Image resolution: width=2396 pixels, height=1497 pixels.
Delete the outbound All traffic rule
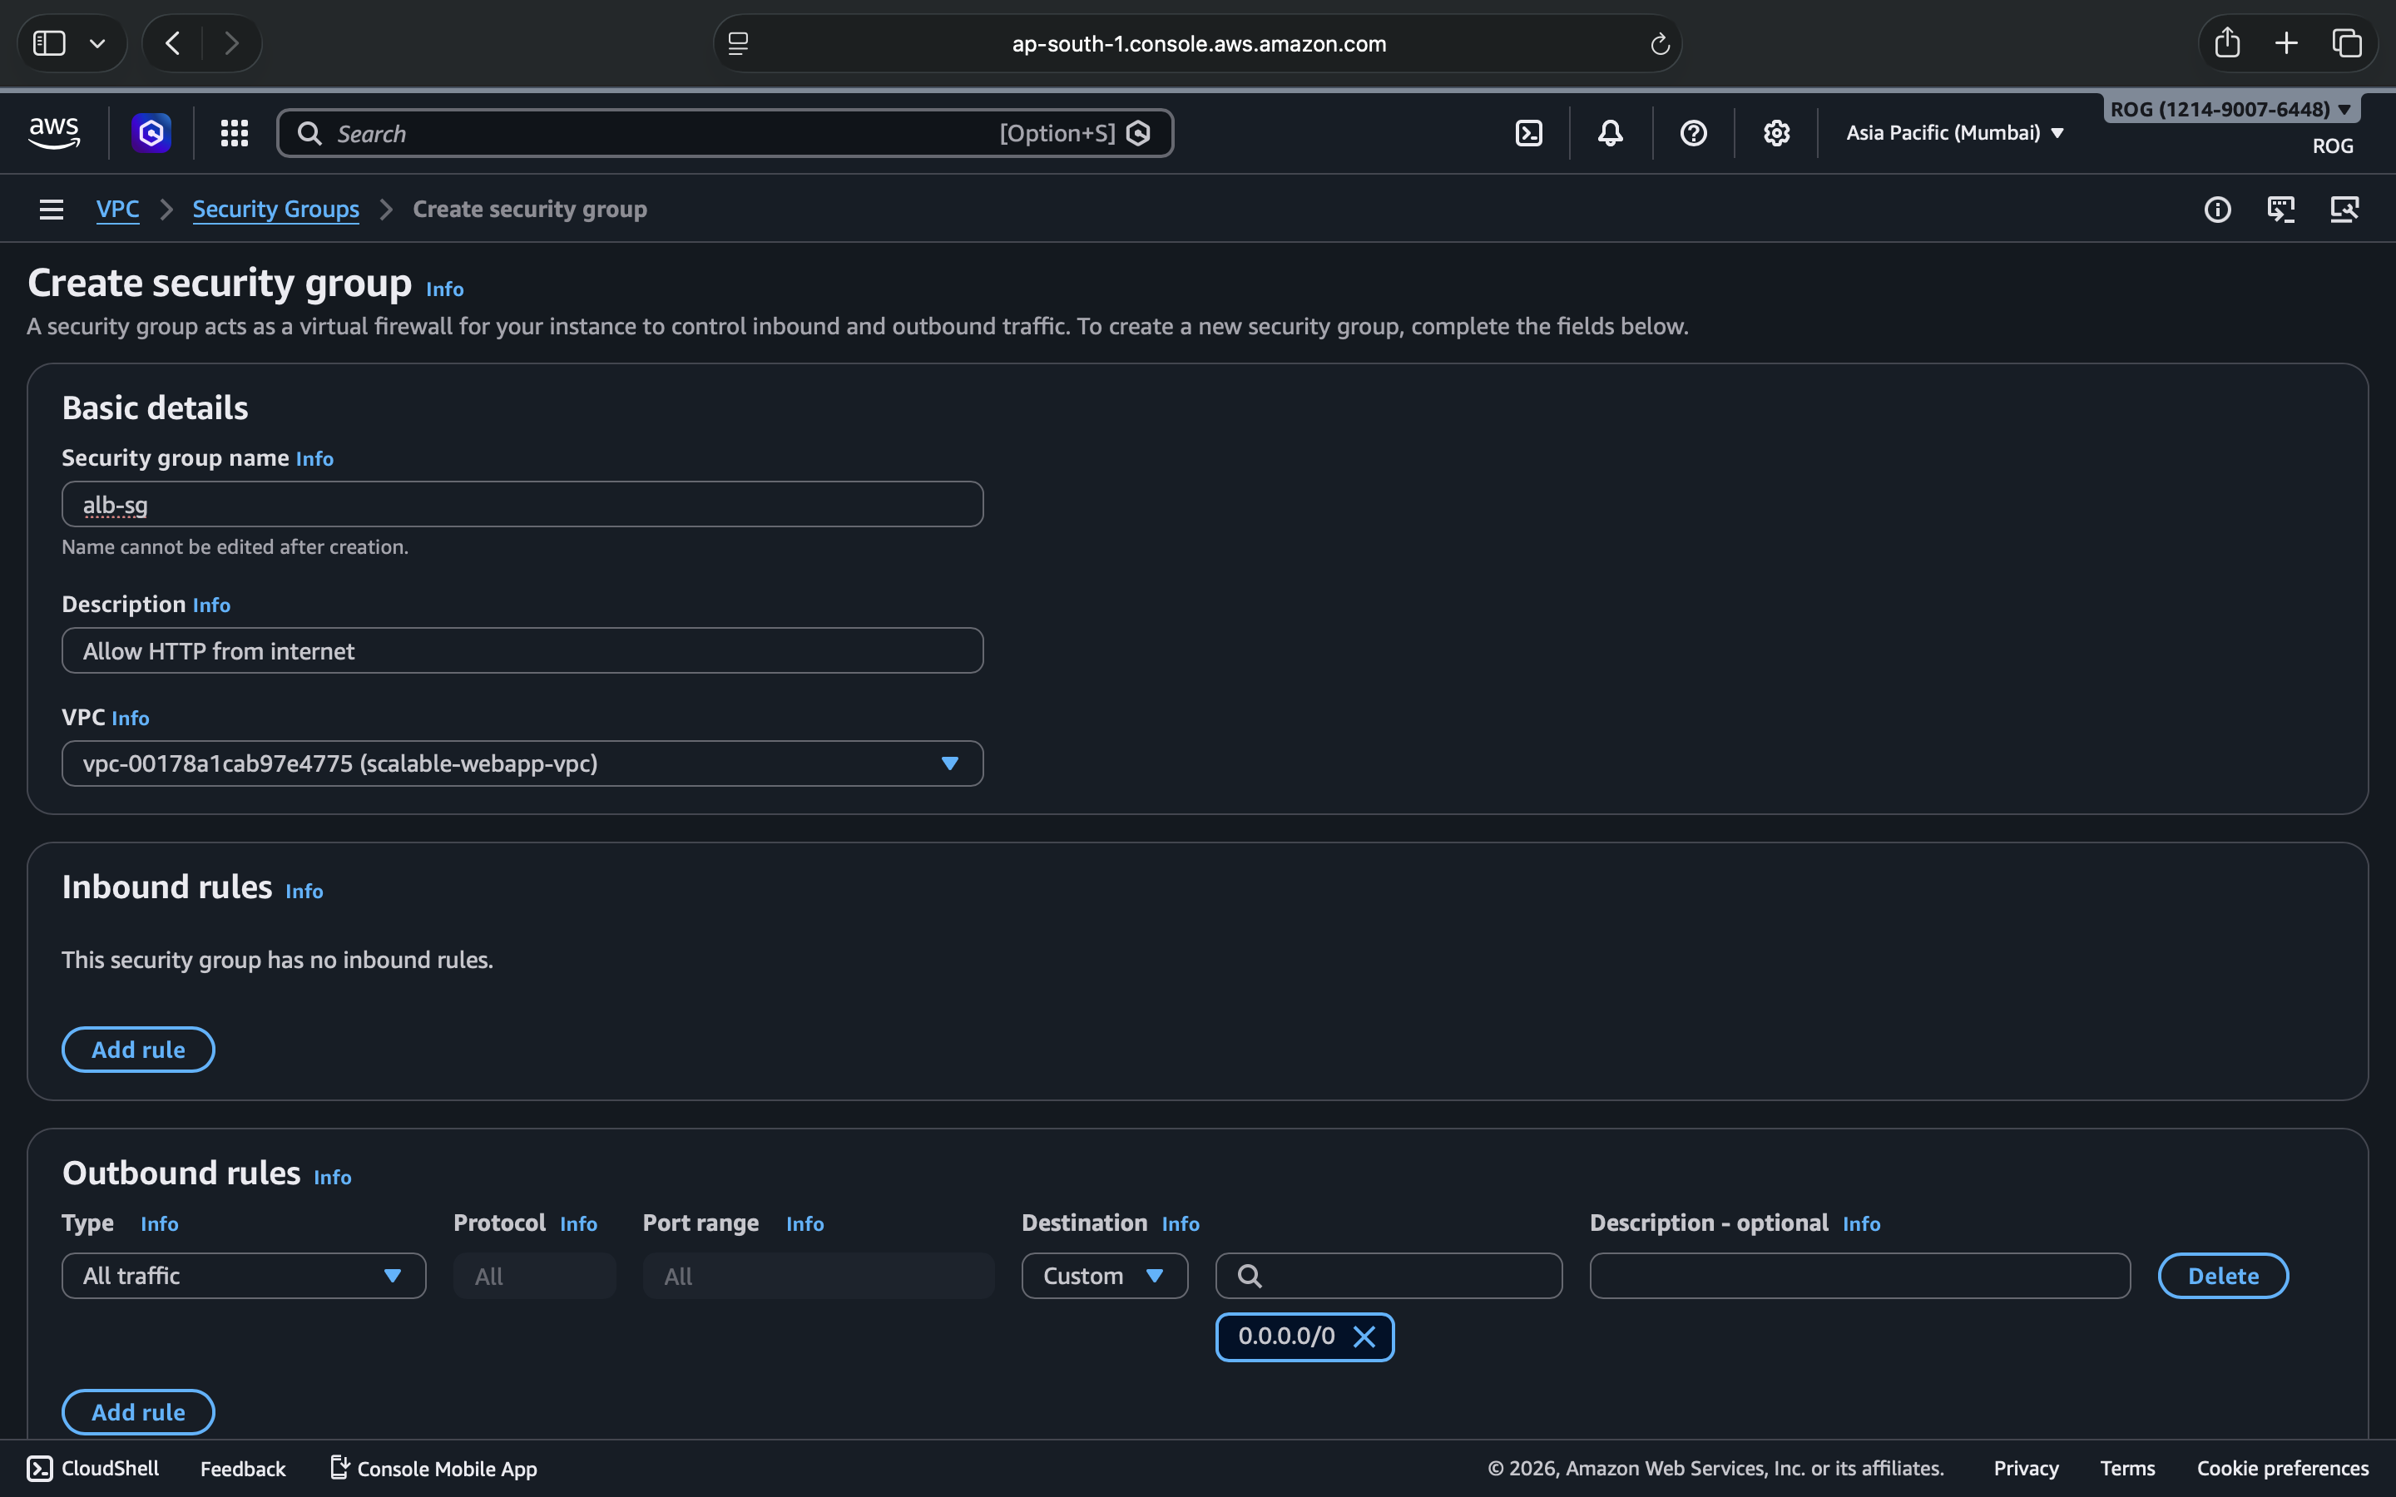(2223, 1275)
